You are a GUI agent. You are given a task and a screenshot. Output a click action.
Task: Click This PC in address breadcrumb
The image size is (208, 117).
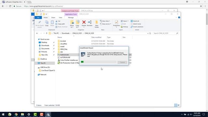tap(56, 33)
